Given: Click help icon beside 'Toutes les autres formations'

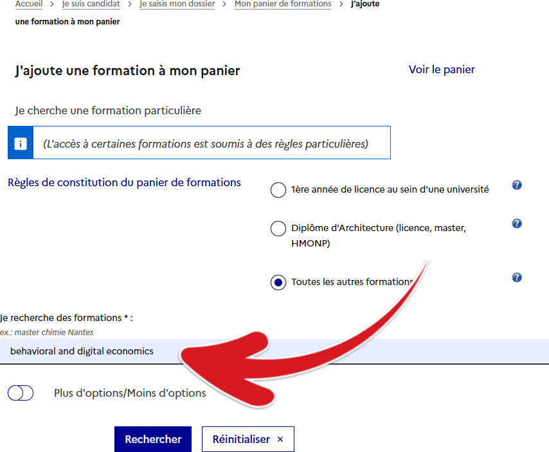Looking at the screenshot, I should pos(516,278).
